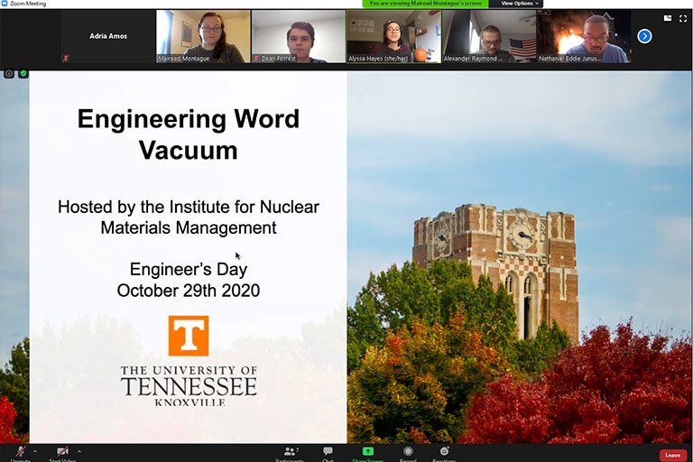The width and height of the screenshot is (693, 462).
Task: Switch the video thumbnail layout view
Action: pos(668,18)
